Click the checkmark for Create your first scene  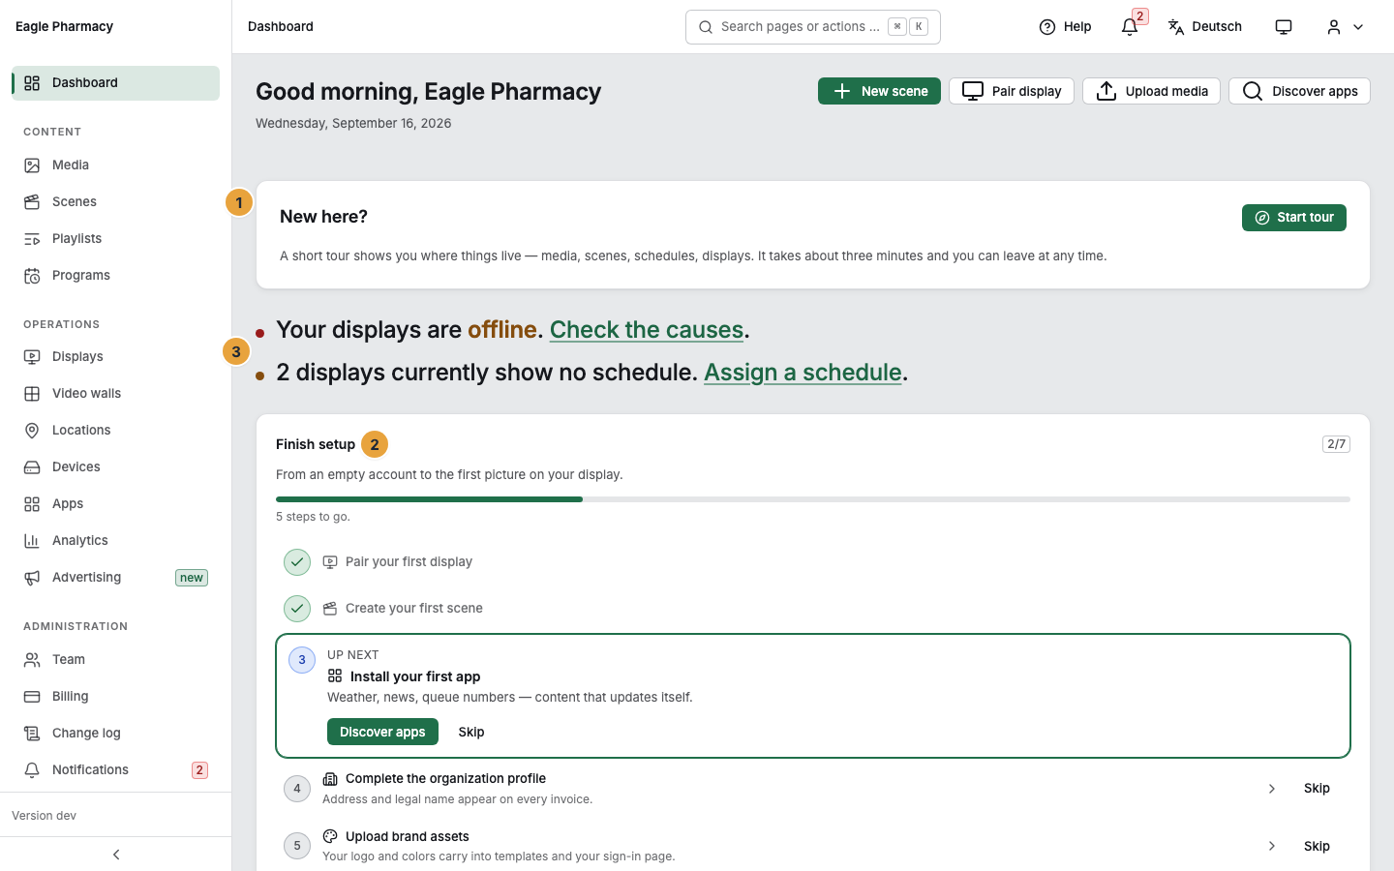click(297, 609)
